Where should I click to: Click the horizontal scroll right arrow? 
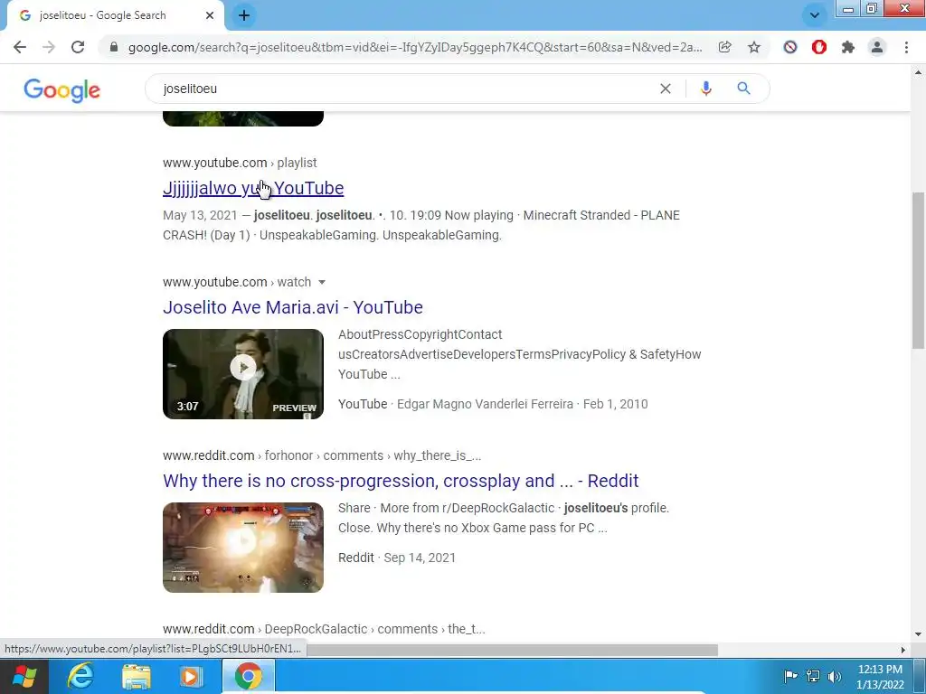coord(903,650)
